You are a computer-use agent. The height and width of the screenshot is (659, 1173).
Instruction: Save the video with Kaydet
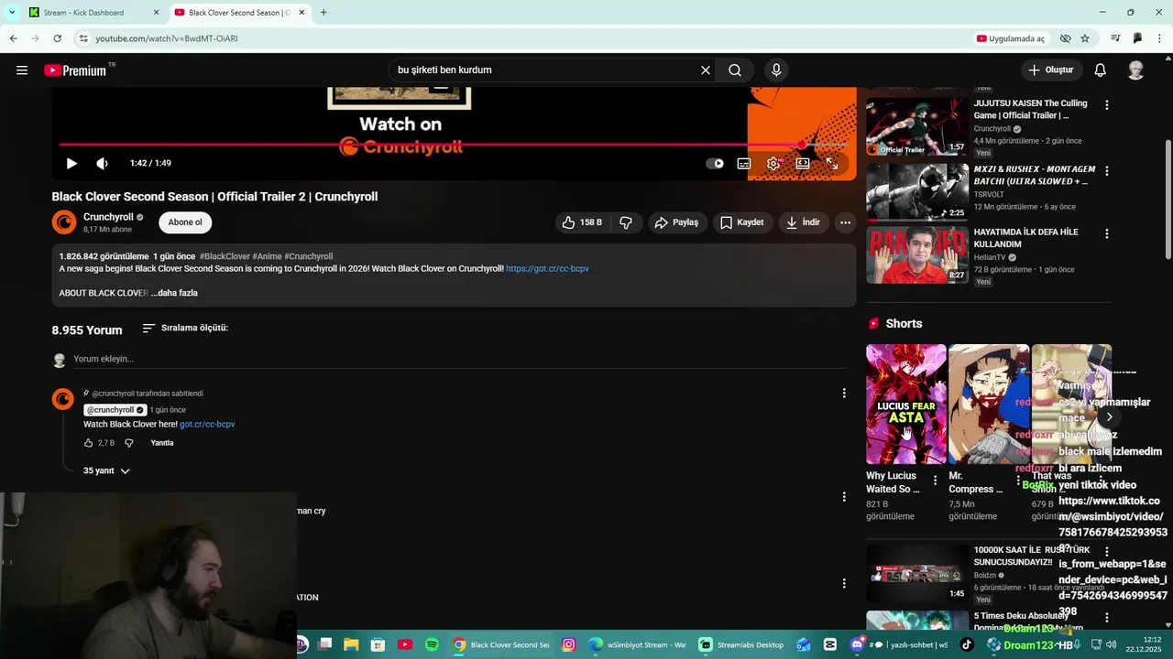[742, 222]
